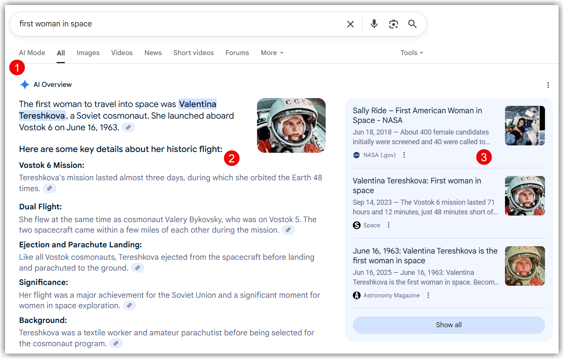Open 'Valentina Tereshkova: First woman in space' link

[x=417, y=186]
